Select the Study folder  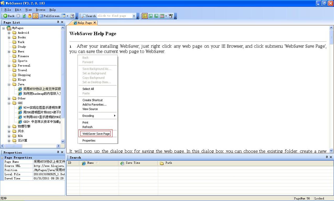[22, 47]
